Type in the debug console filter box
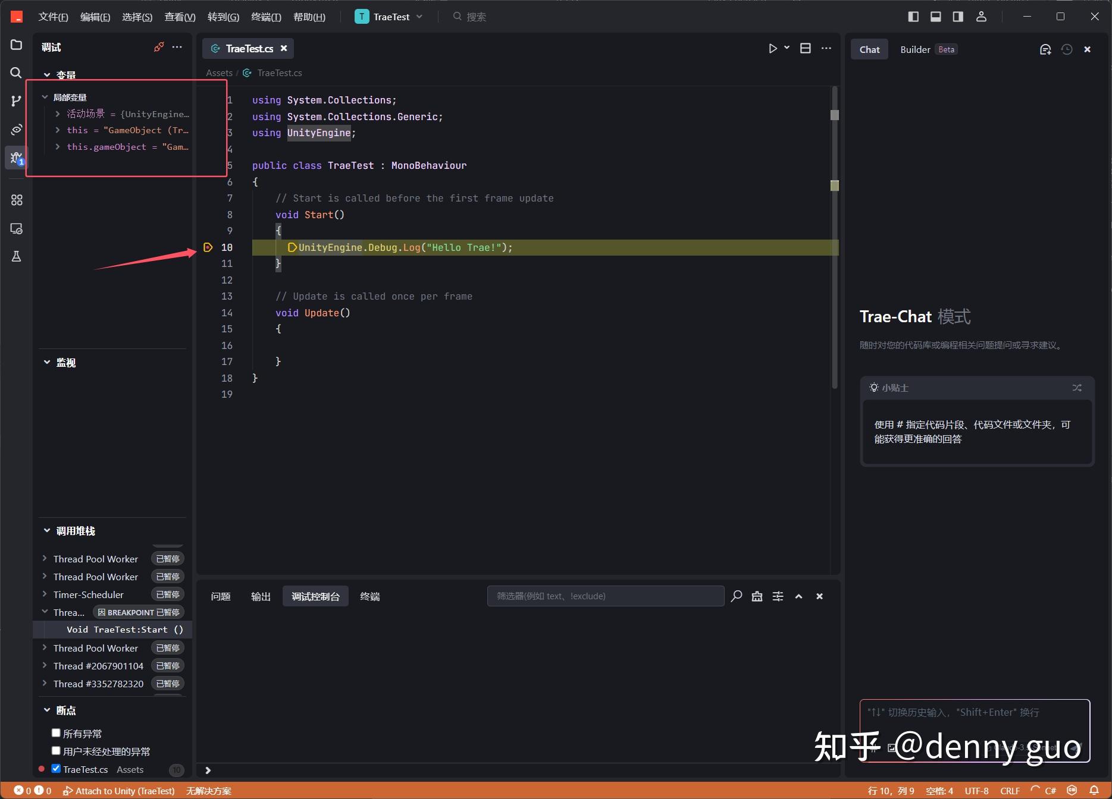 point(605,596)
